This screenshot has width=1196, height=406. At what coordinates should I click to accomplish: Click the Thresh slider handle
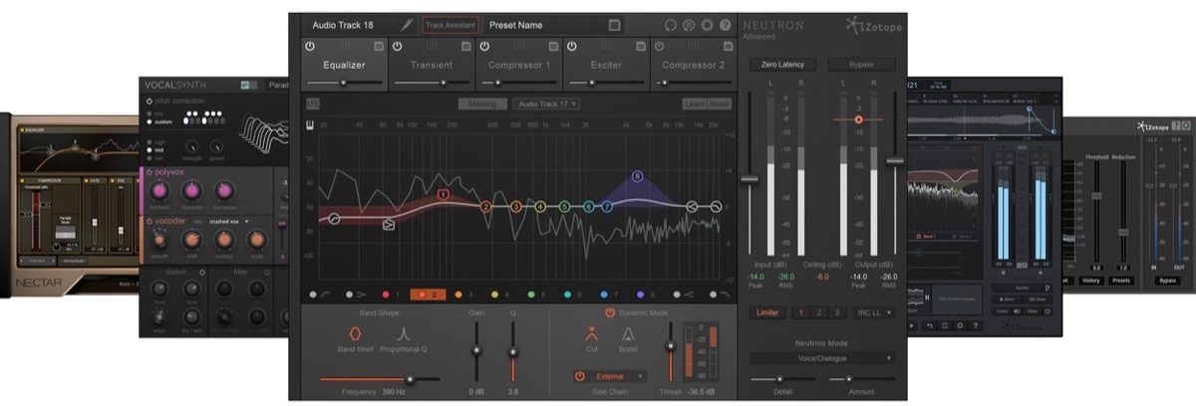click(671, 344)
